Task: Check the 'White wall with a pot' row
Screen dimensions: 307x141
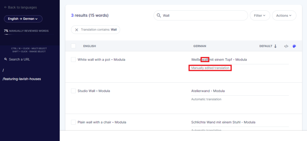Action: tap(73, 60)
